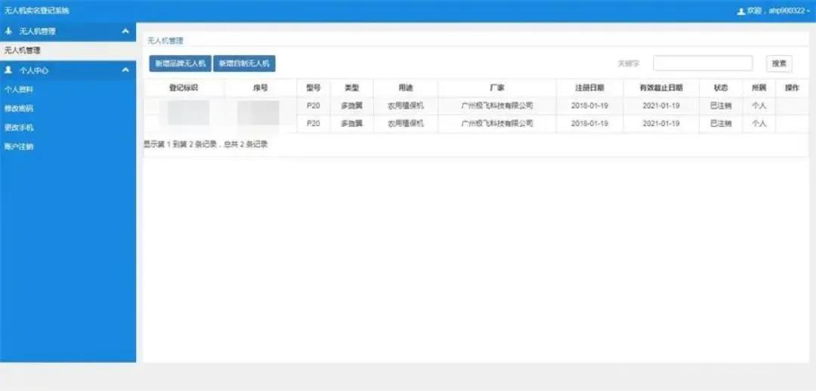This screenshot has height=391, width=816.
Task: Select 账户注销 in the sidebar
Action: pyautogui.click(x=19, y=146)
